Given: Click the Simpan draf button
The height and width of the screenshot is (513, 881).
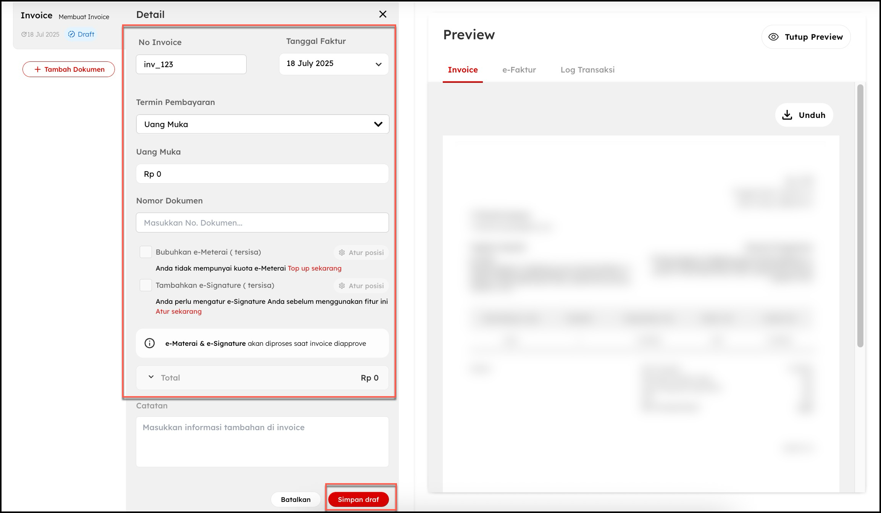Looking at the screenshot, I should point(358,499).
